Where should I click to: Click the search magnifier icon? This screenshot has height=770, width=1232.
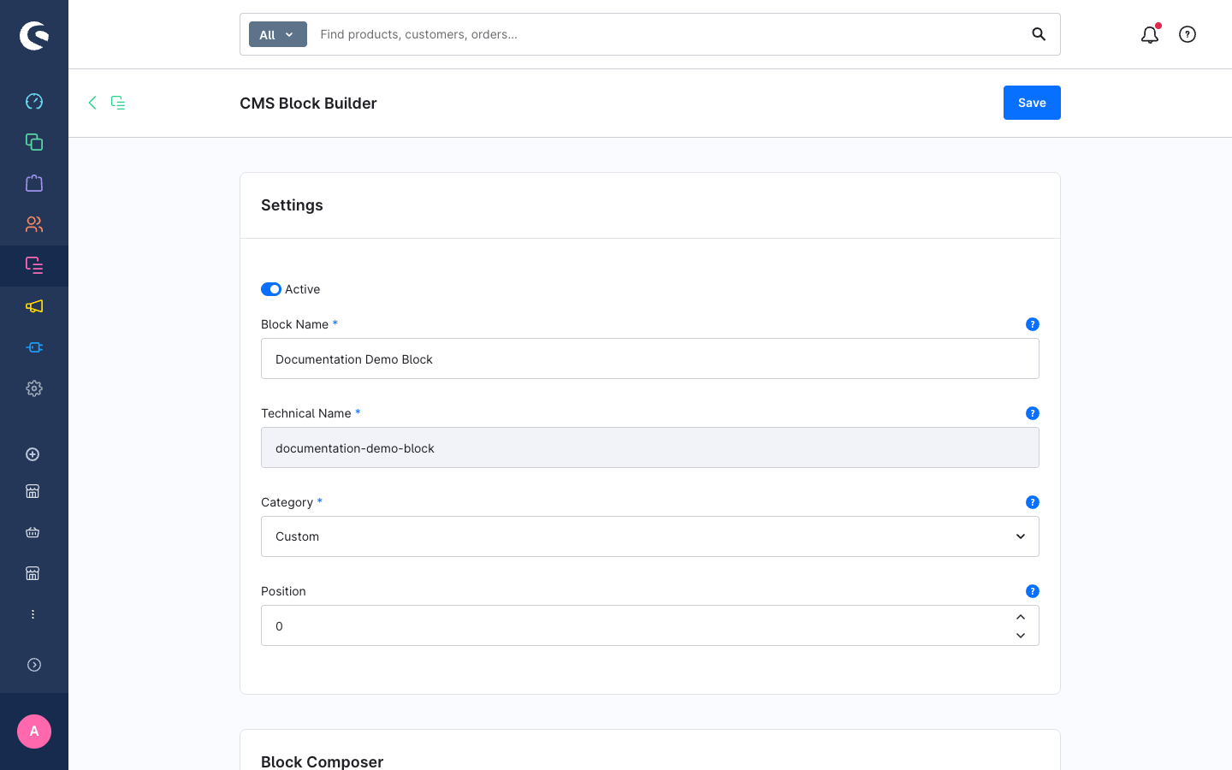tap(1039, 34)
